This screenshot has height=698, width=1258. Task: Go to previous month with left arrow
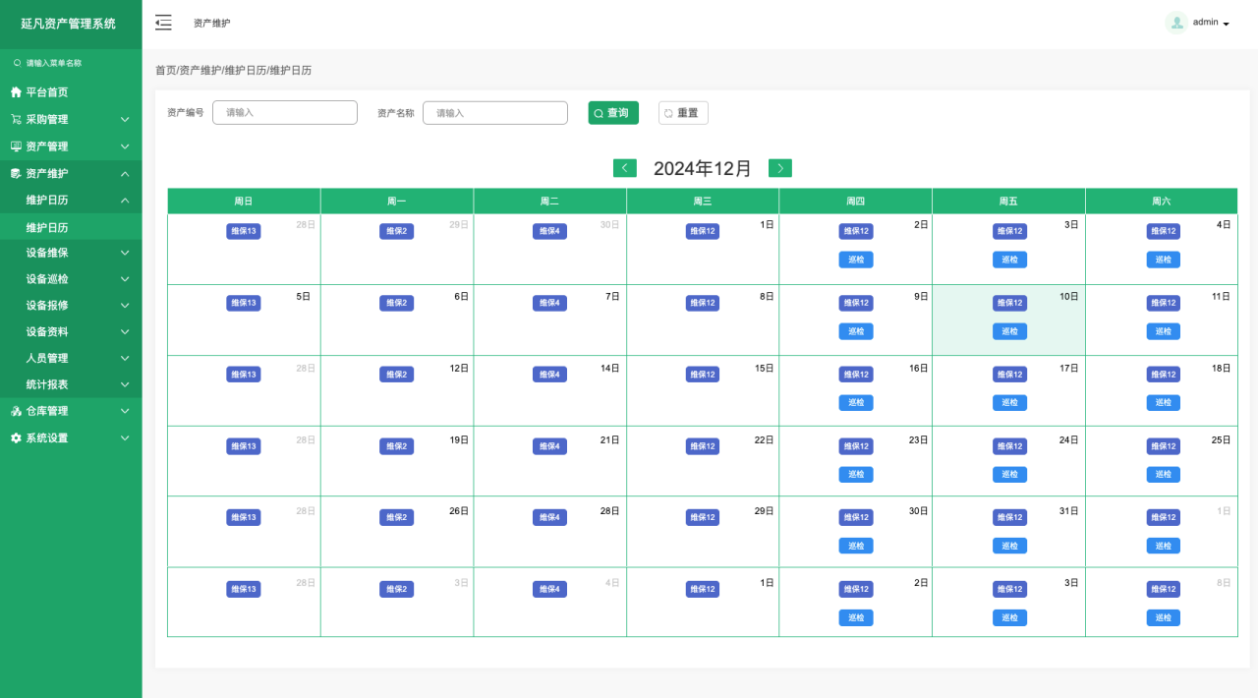coord(624,168)
